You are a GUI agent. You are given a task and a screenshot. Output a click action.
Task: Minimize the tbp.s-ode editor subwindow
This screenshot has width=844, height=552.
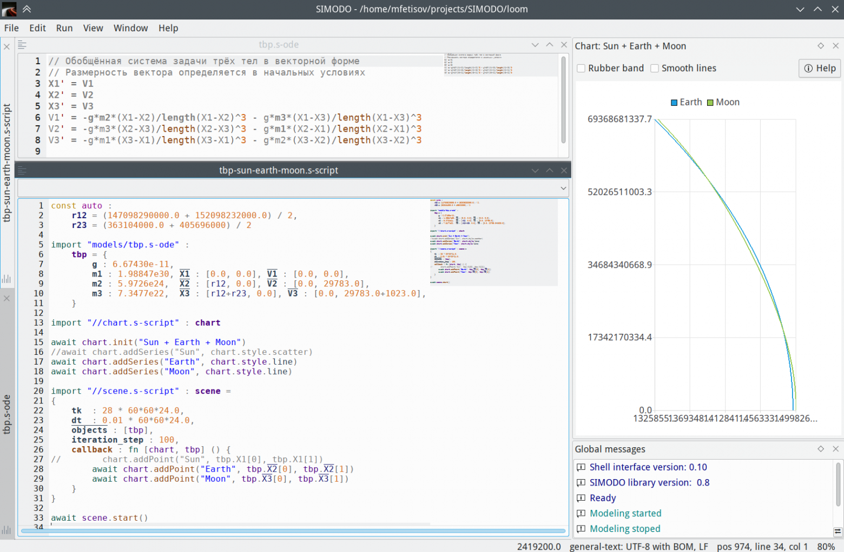535,45
